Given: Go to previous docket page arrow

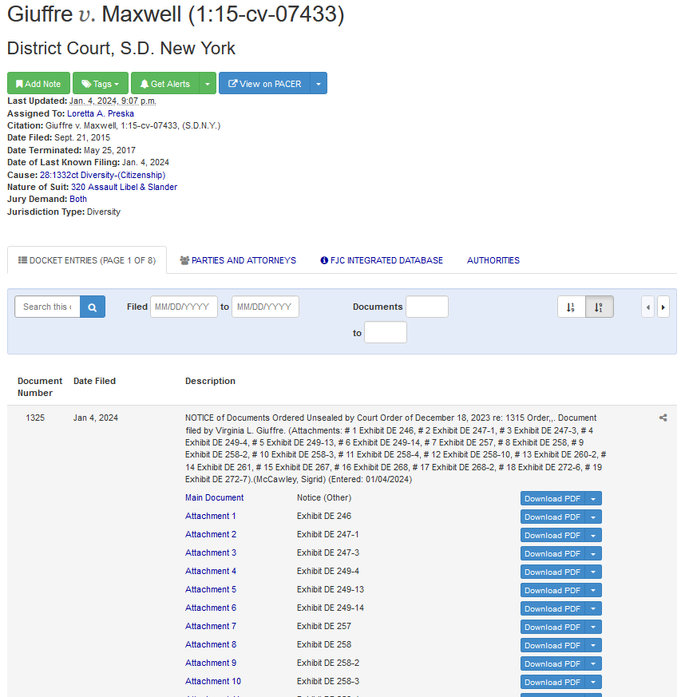Looking at the screenshot, I should 648,307.
